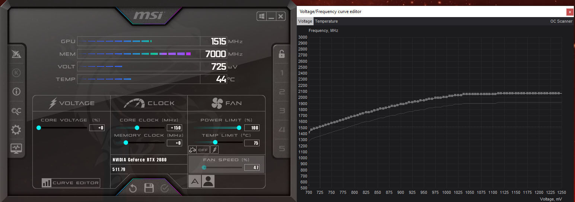Viewport: 575px width, 202px height.
Task: Click the GPU 1515 MHz reading
Action: [x=219, y=41]
